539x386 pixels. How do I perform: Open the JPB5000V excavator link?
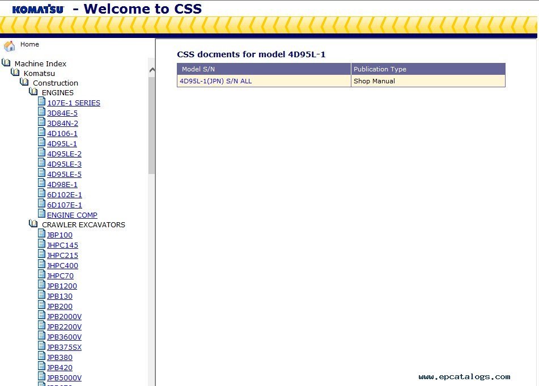coord(64,377)
